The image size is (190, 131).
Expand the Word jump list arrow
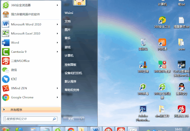point(57,43)
